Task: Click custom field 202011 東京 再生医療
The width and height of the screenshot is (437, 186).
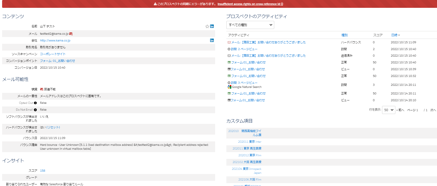Action: tap(247, 148)
